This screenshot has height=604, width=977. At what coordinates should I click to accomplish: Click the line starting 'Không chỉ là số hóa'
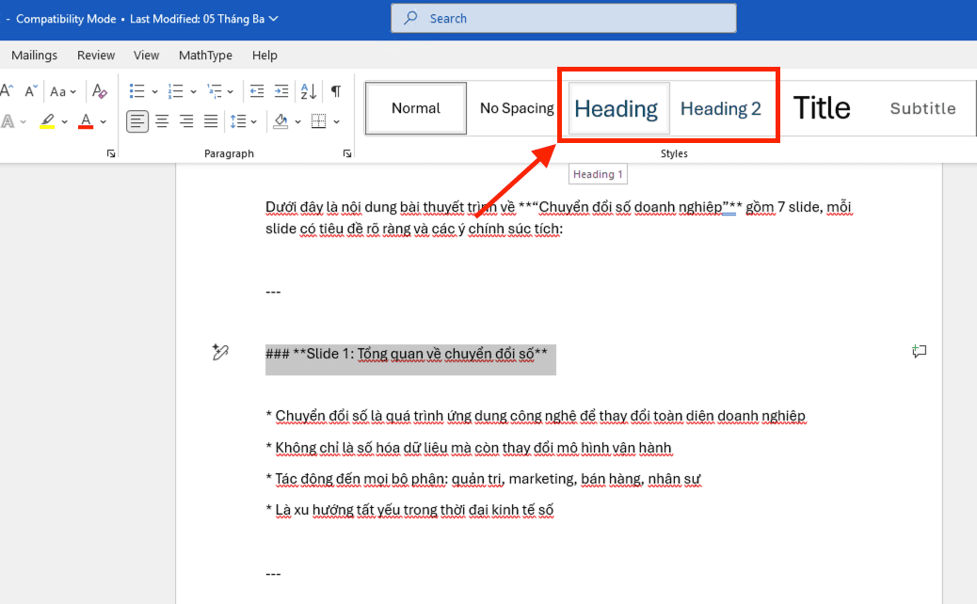469,448
